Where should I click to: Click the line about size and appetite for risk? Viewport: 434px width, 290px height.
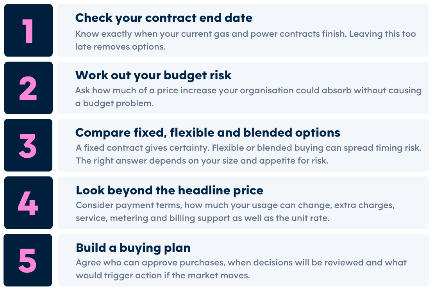click(x=202, y=161)
